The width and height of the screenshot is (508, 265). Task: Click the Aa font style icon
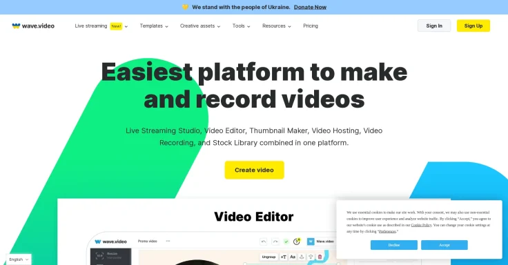(x=293, y=257)
